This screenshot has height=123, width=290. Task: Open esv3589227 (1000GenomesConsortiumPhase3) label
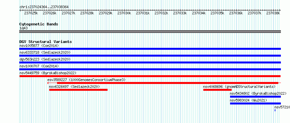coord(86,80)
